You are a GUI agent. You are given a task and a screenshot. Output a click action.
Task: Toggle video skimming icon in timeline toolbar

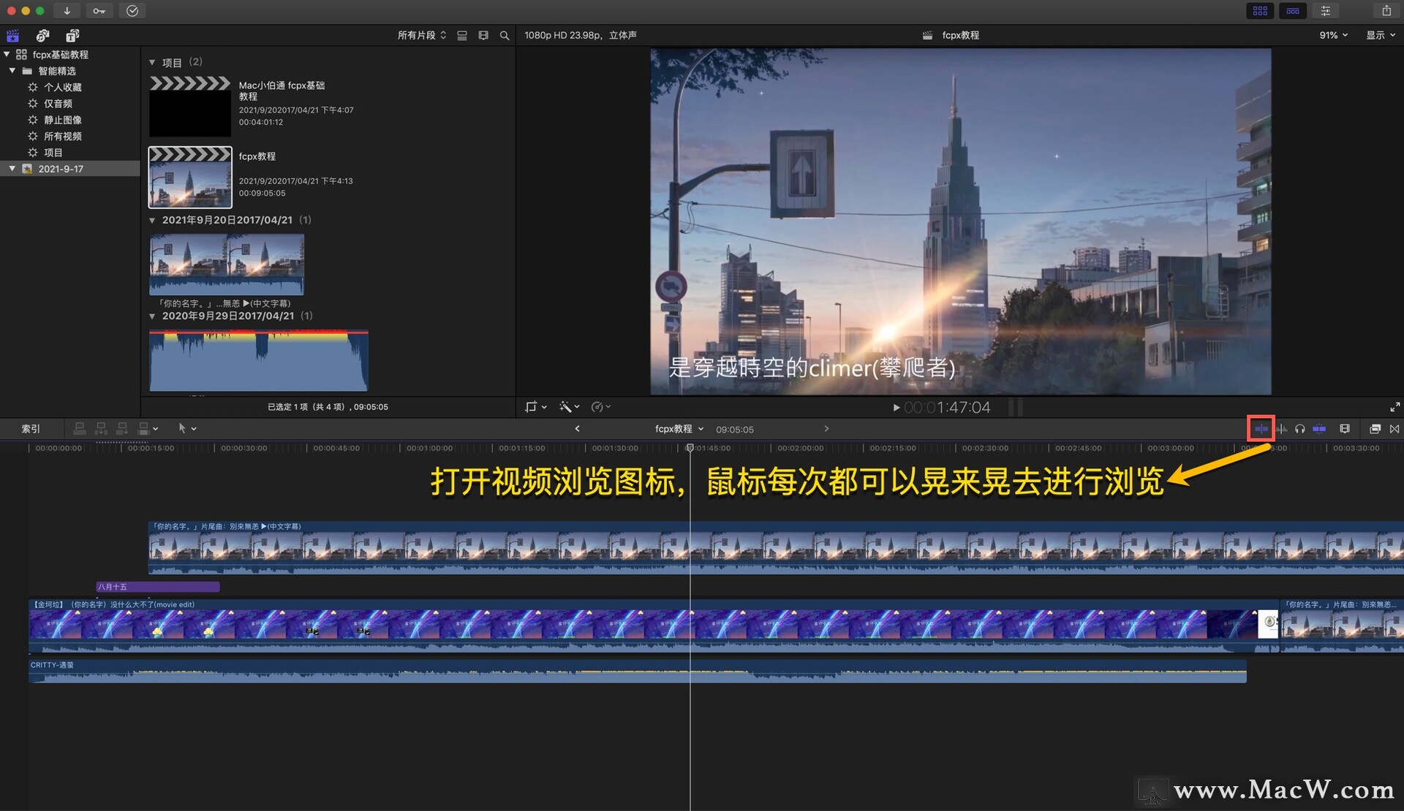(x=1261, y=429)
